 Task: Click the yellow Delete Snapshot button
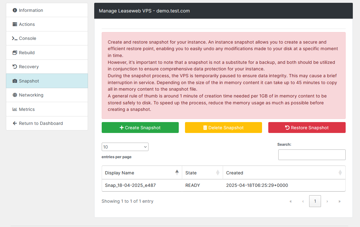(x=223, y=128)
